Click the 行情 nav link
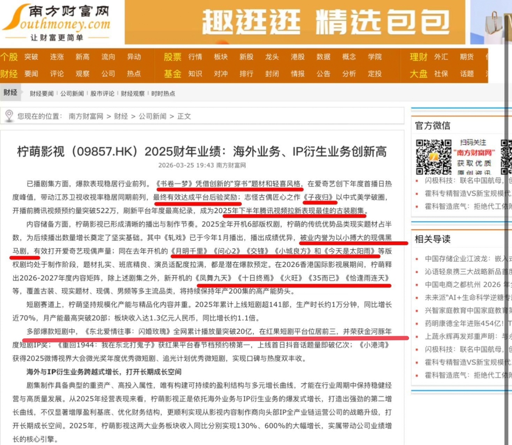512x445 pixels. tap(195, 57)
